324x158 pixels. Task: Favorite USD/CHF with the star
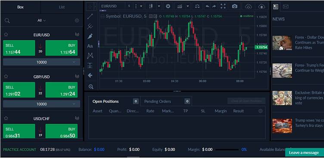pyautogui.click(x=6, y=118)
